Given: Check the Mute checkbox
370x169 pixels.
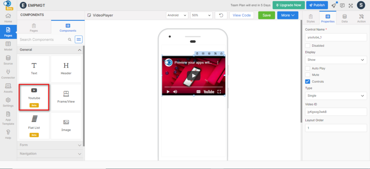Looking at the screenshot, I should click(308, 75).
